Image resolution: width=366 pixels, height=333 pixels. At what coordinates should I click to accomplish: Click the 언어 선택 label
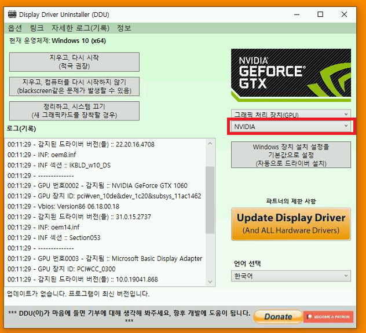pyautogui.click(x=247, y=264)
